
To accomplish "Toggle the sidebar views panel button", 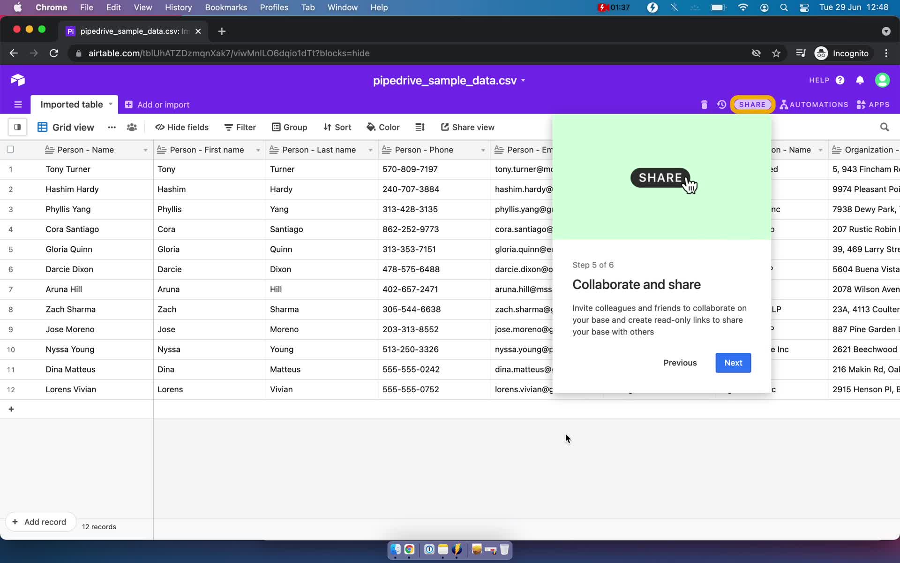I will [x=17, y=127].
